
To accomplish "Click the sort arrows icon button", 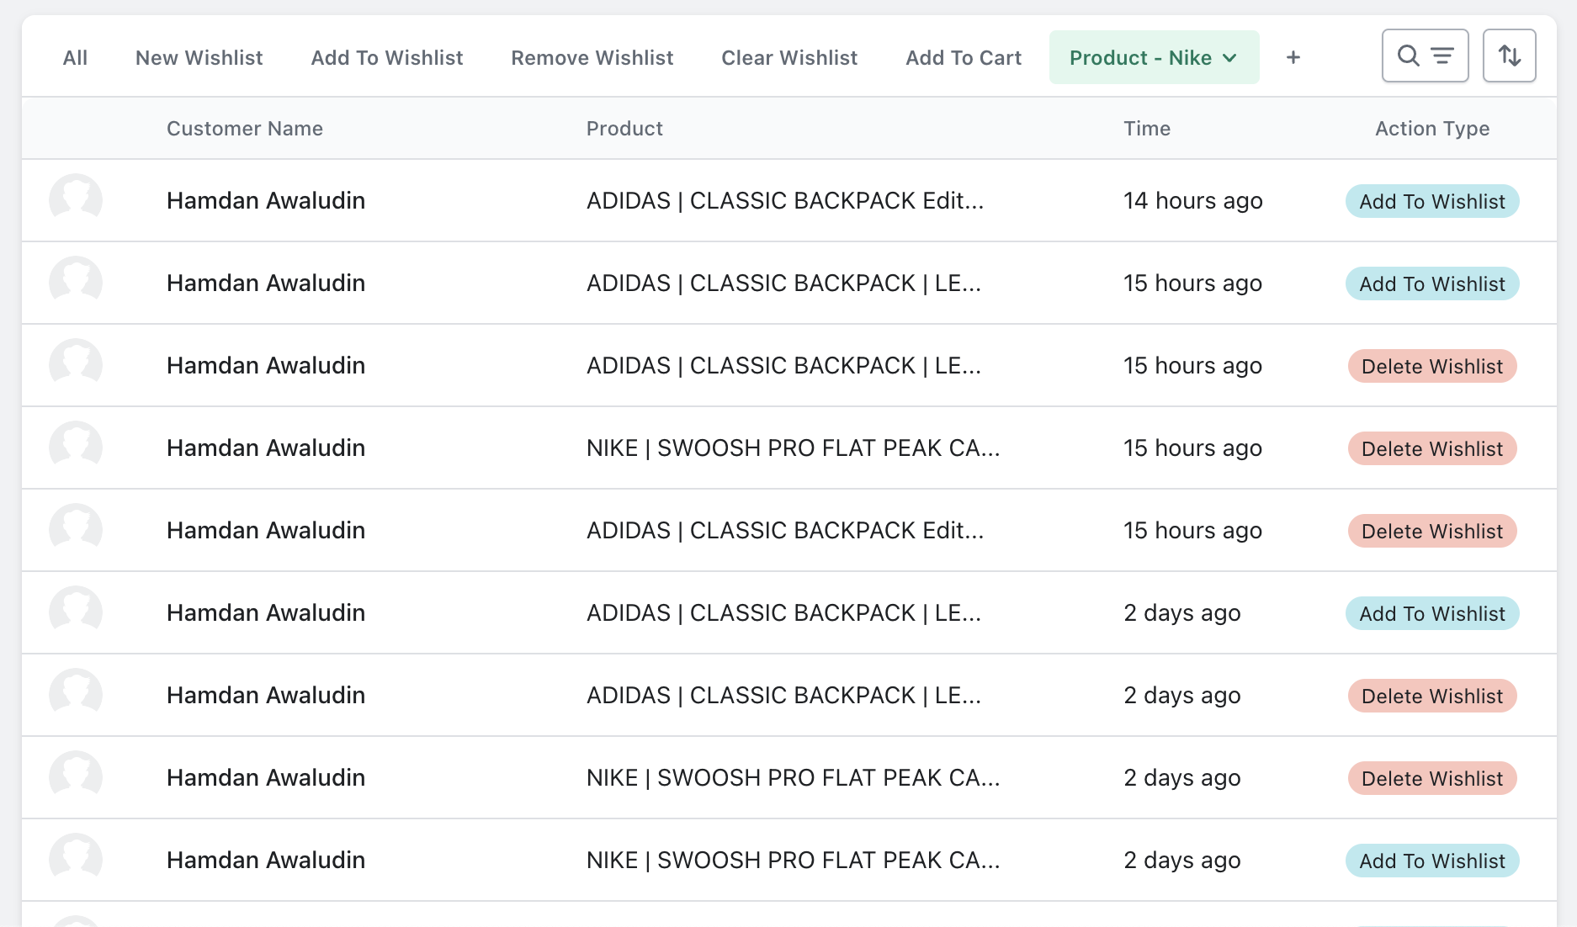I will pyautogui.click(x=1509, y=56).
